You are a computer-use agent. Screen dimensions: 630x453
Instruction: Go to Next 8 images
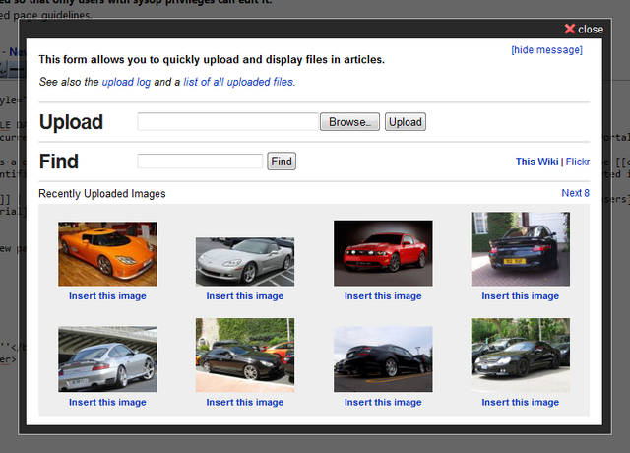pos(575,193)
